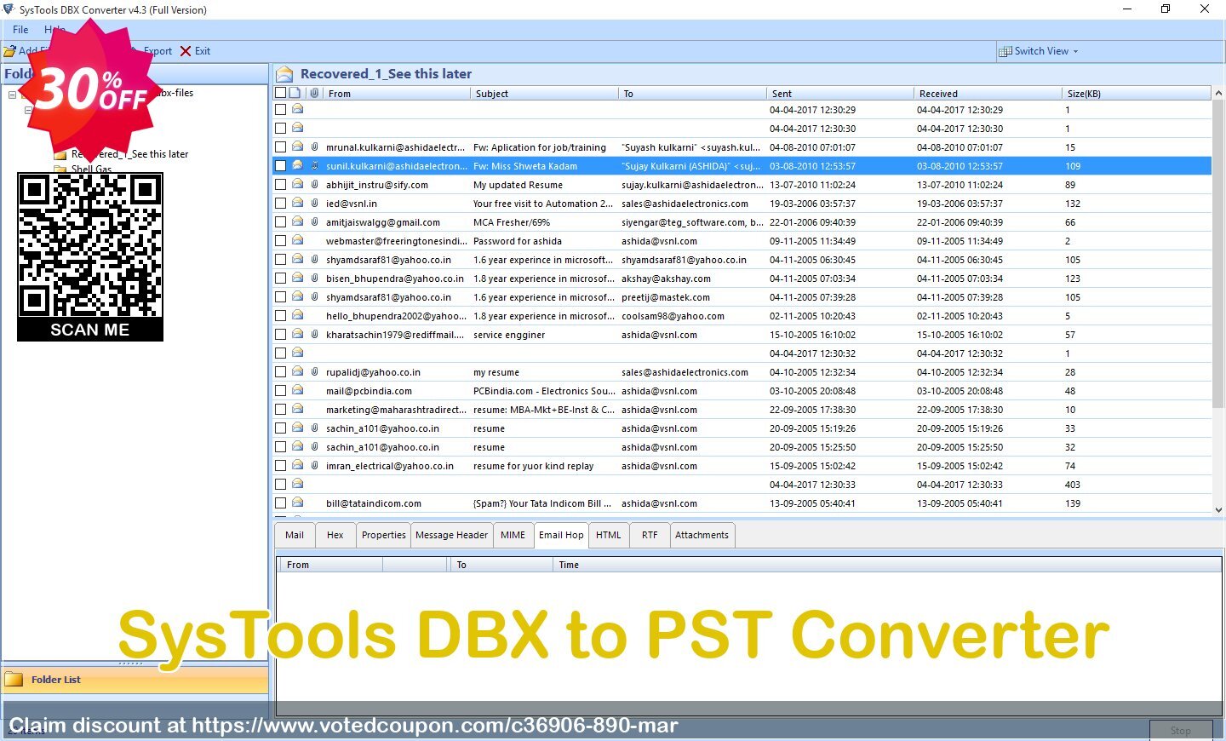
Task: Click envelope icon of marketing@maharashtradirect email
Action: pyautogui.click(x=297, y=409)
